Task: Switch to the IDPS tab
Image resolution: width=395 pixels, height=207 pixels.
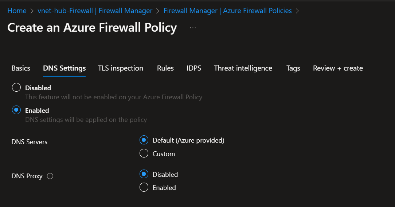Action: tap(194, 68)
